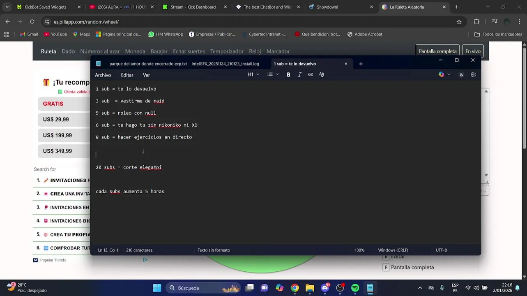Close the unsaved '1 sub = te lo devuelvo' tab dot
The width and height of the screenshot is (527, 296).
coord(346,64)
